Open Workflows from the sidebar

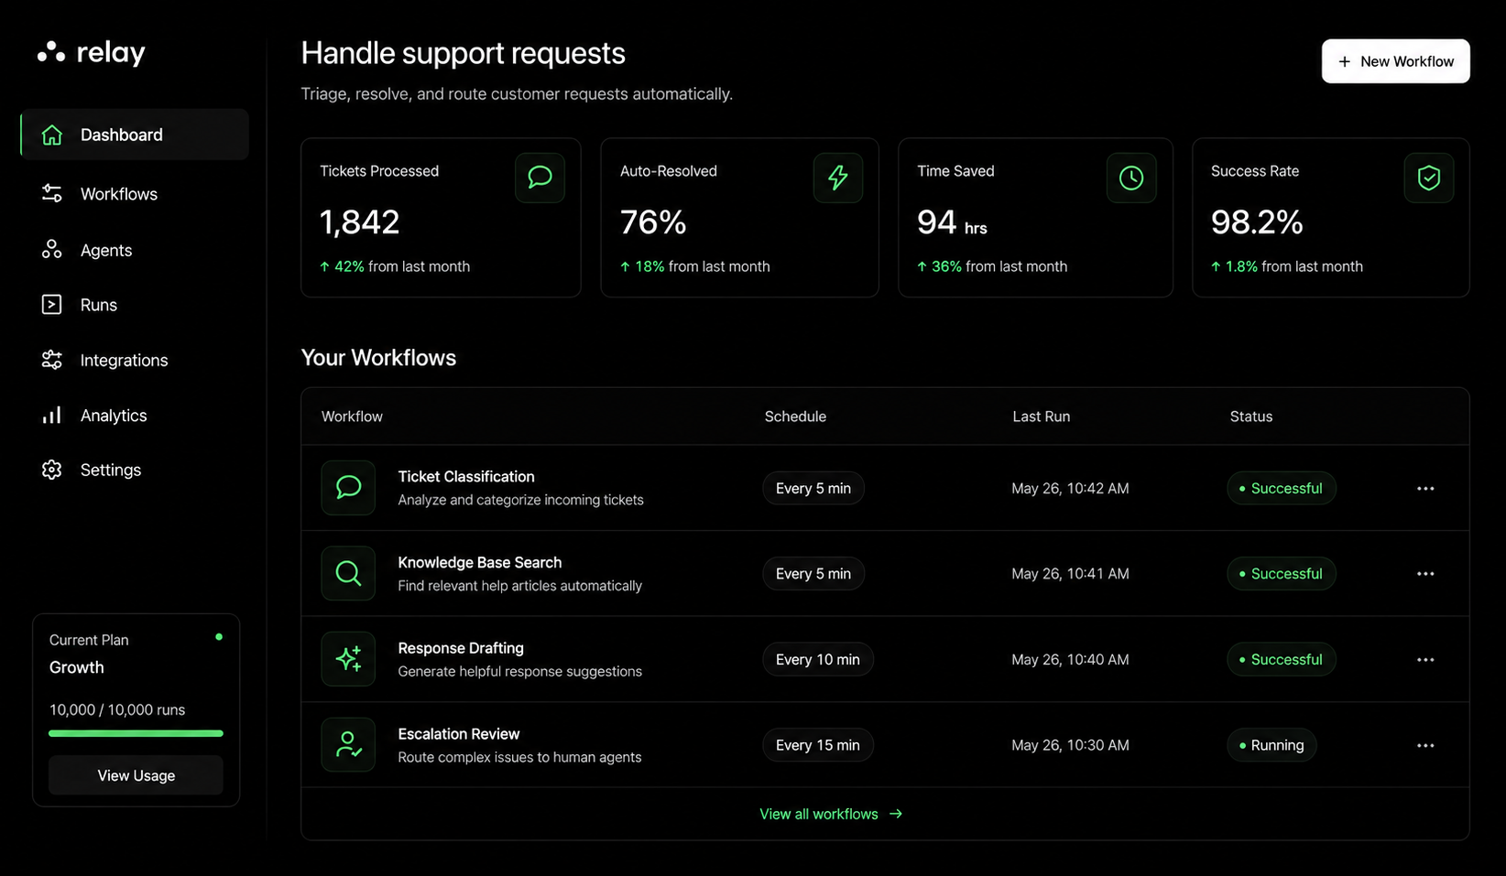coord(119,194)
